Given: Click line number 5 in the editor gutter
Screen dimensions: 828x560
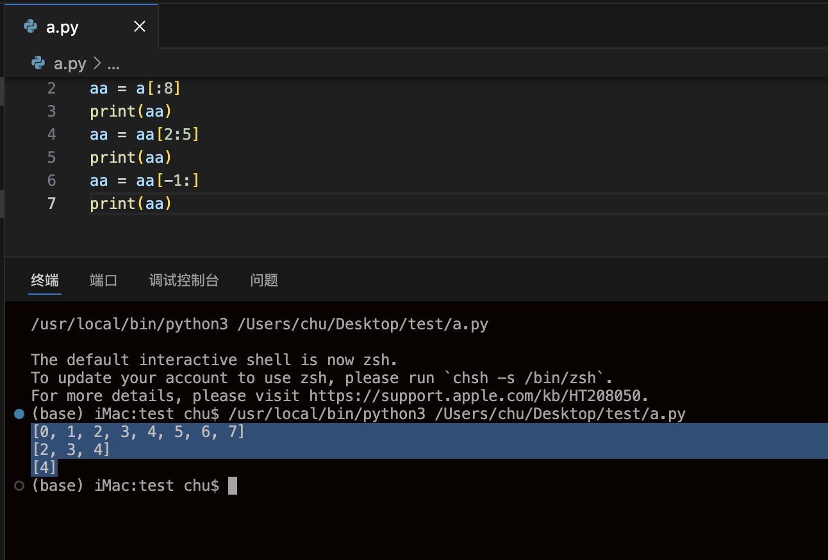Looking at the screenshot, I should tap(51, 157).
